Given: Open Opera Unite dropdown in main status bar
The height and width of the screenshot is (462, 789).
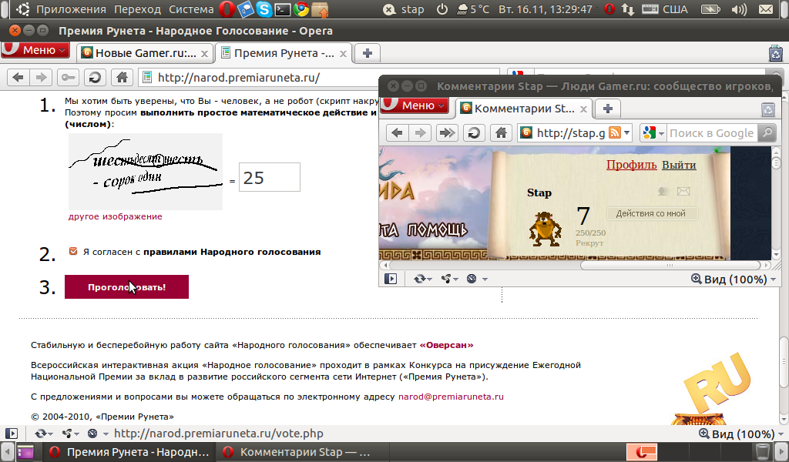Looking at the screenshot, I should (70, 434).
